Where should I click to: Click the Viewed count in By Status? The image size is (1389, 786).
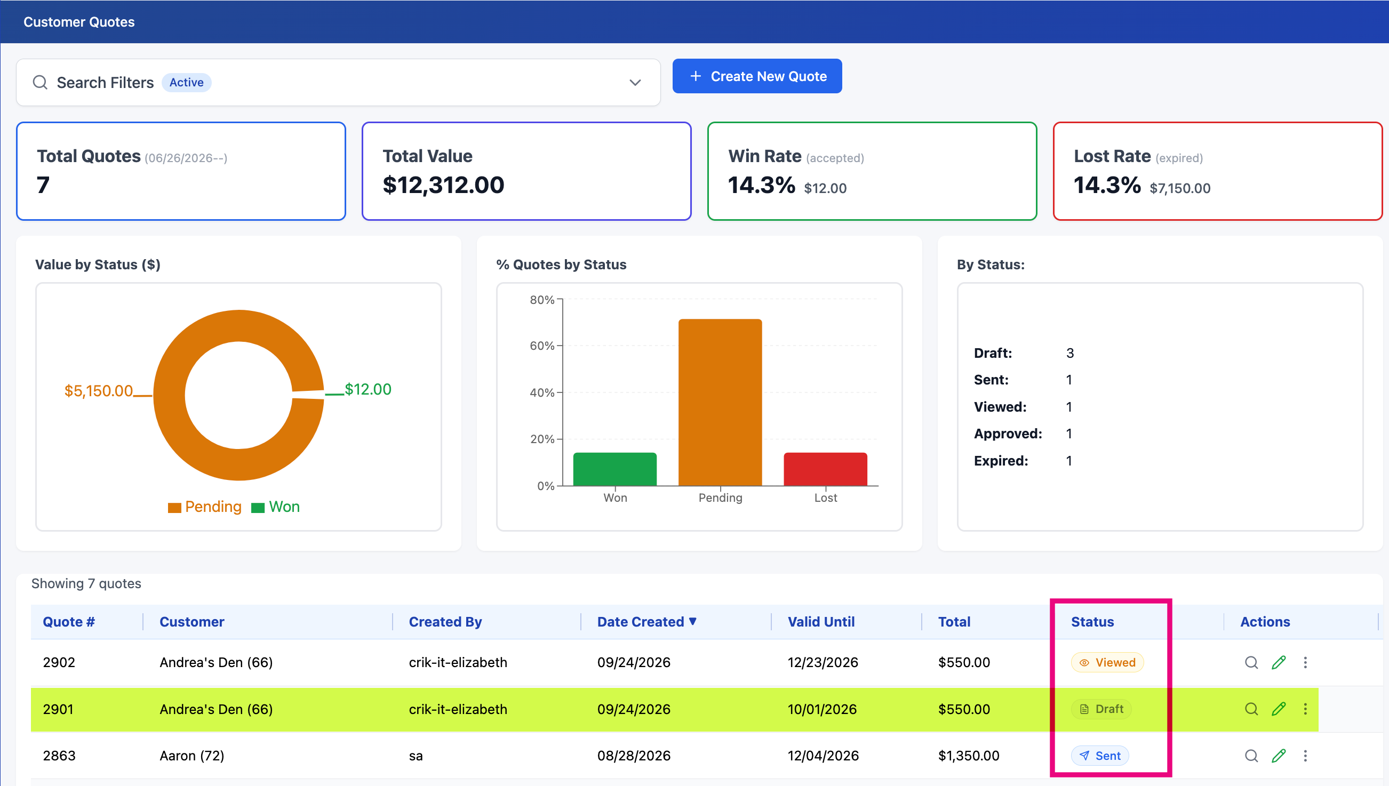click(x=1069, y=407)
